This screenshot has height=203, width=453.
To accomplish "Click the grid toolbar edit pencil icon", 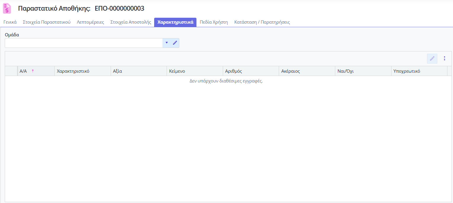I will [432, 59].
